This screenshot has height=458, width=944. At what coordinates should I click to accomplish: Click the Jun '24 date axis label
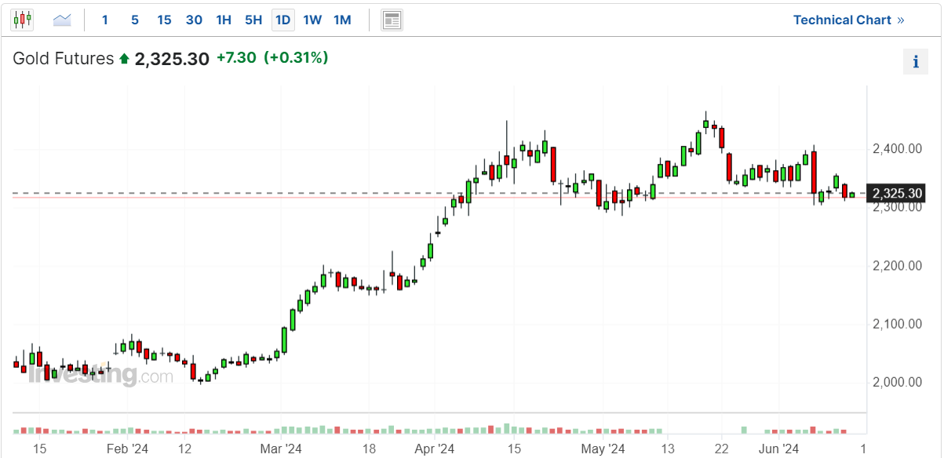tap(778, 449)
